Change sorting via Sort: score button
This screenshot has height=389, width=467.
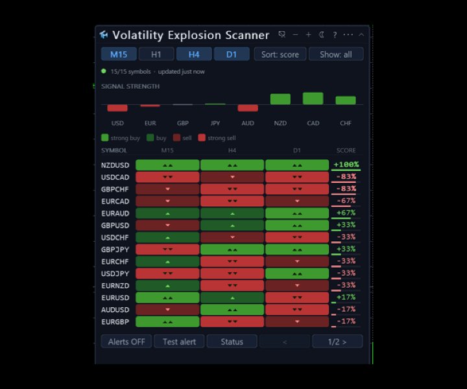[280, 54]
